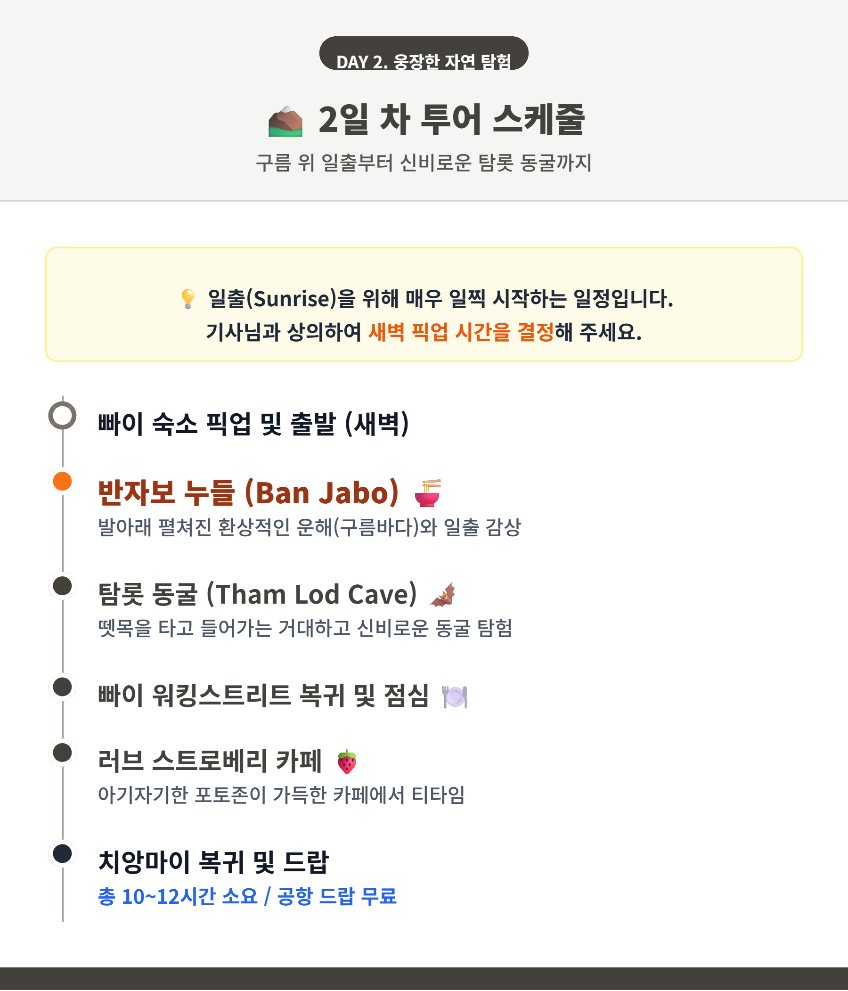Click the noodle bowl icon after Ban Jabo

point(428,492)
